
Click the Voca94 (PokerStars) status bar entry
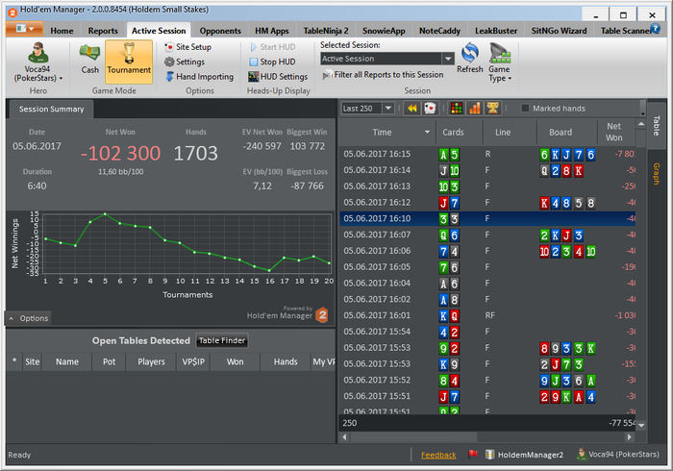click(x=618, y=455)
